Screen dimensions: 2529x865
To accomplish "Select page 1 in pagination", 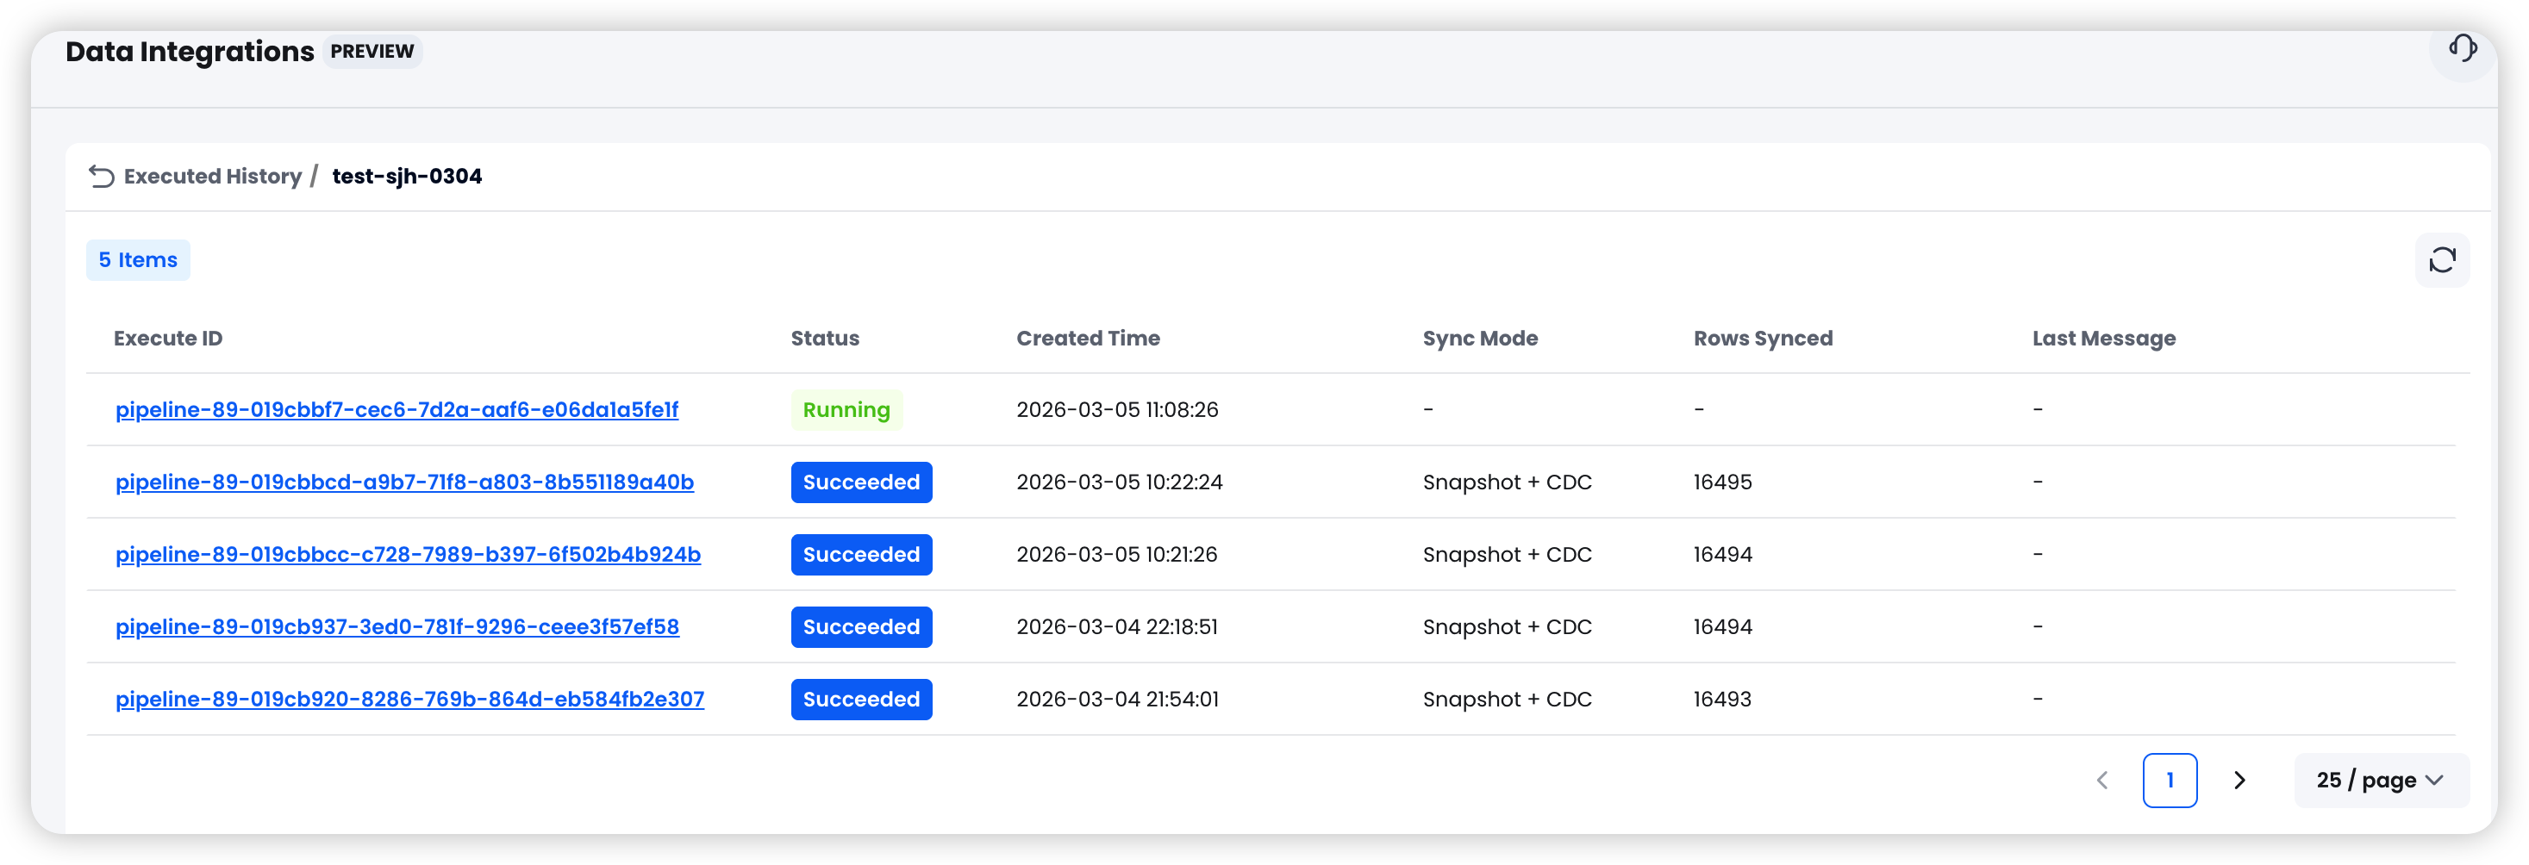I will point(2169,781).
